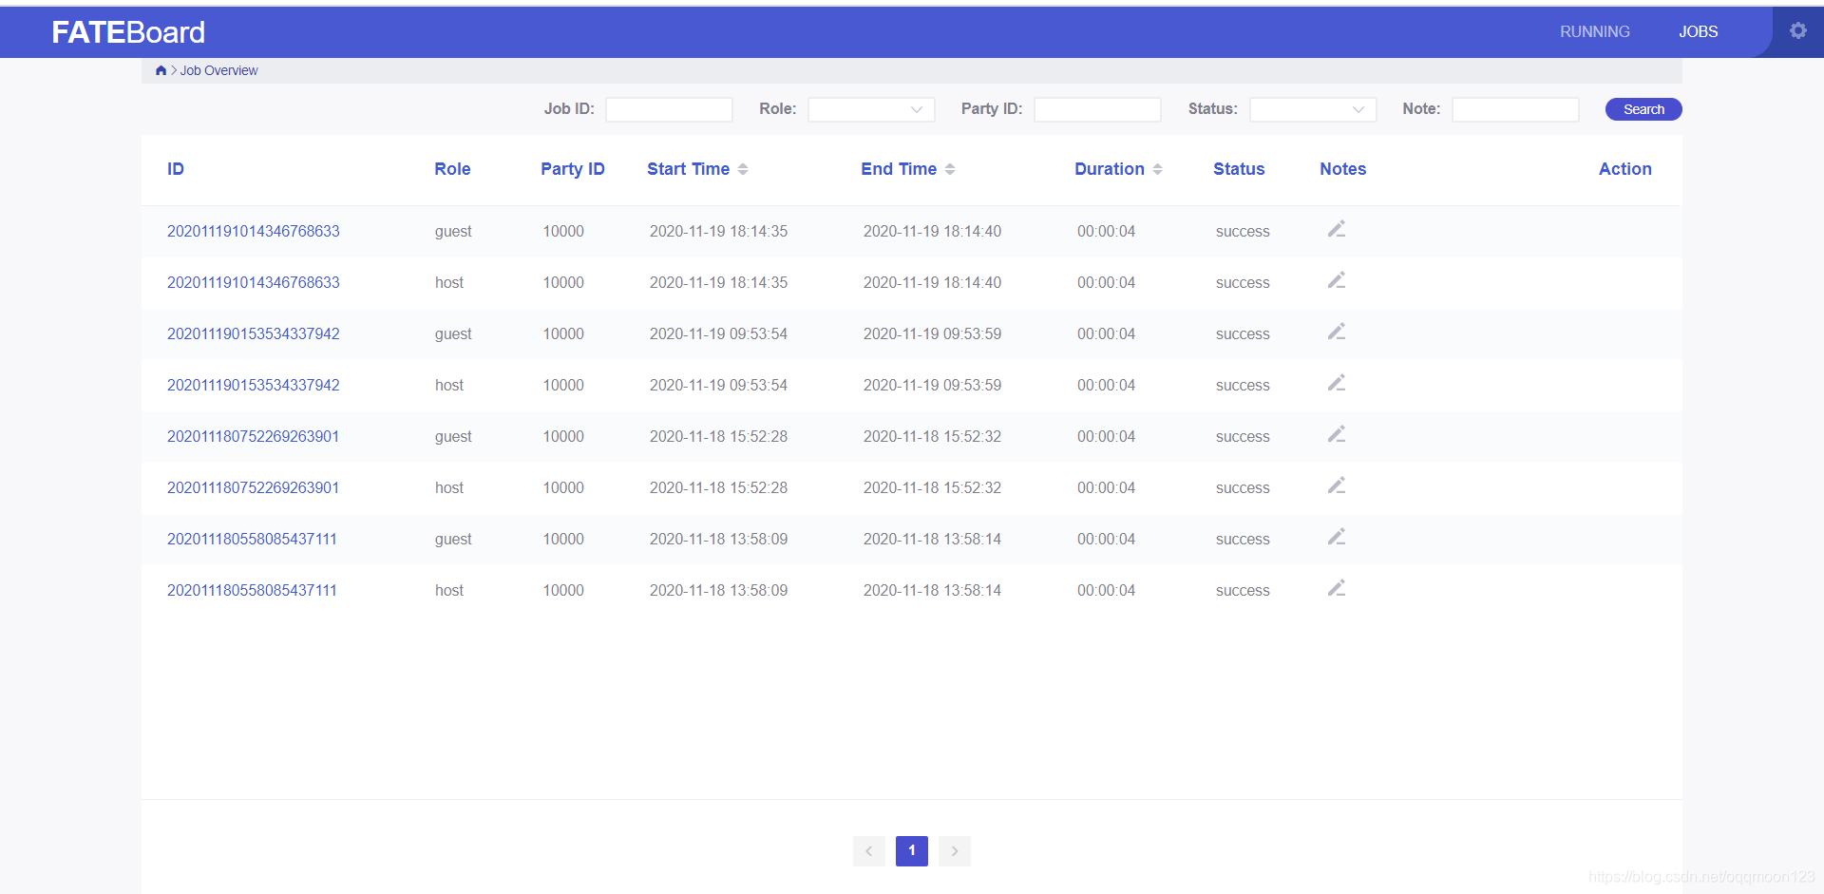This screenshot has height=894, width=1824.
Task: Open host job 202011191014346768633
Action: (254, 282)
